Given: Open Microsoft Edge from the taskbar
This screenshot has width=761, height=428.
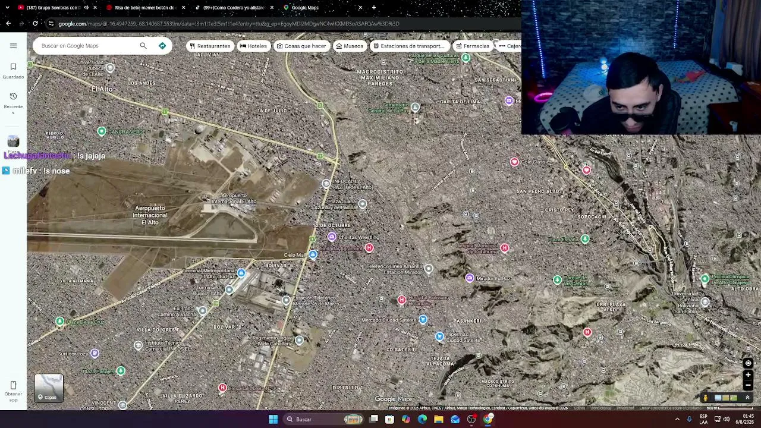Looking at the screenshot, I should point(422,419).
